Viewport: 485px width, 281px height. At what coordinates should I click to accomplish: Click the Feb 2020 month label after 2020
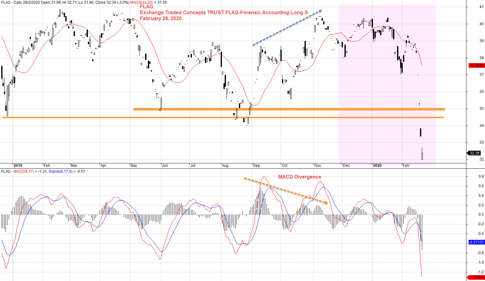tap(406, 166)
